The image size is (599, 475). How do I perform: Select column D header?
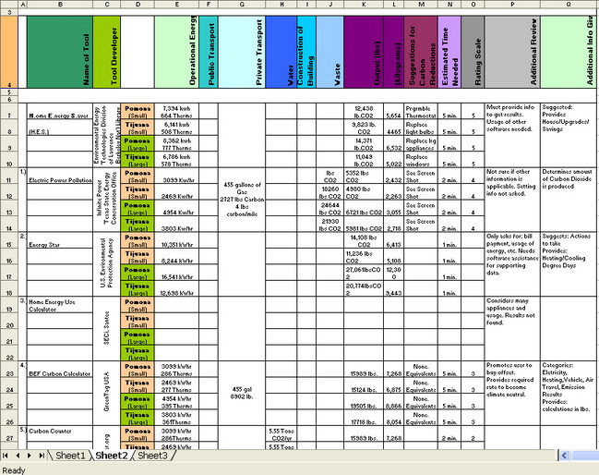click(x=138, y=5)
